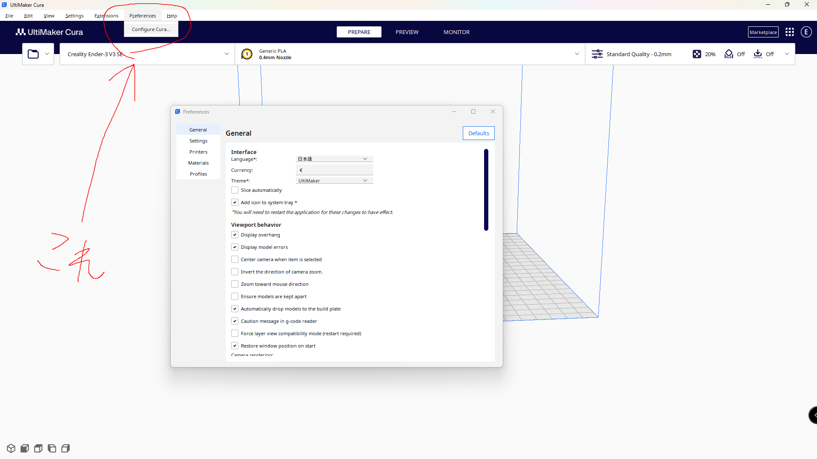Enable Zoom toward mouse direction
The image size is (817, 459).
(235, 284)
